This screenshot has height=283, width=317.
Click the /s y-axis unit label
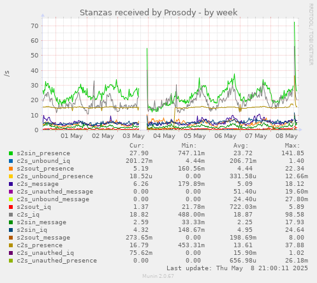click(7, 73)
